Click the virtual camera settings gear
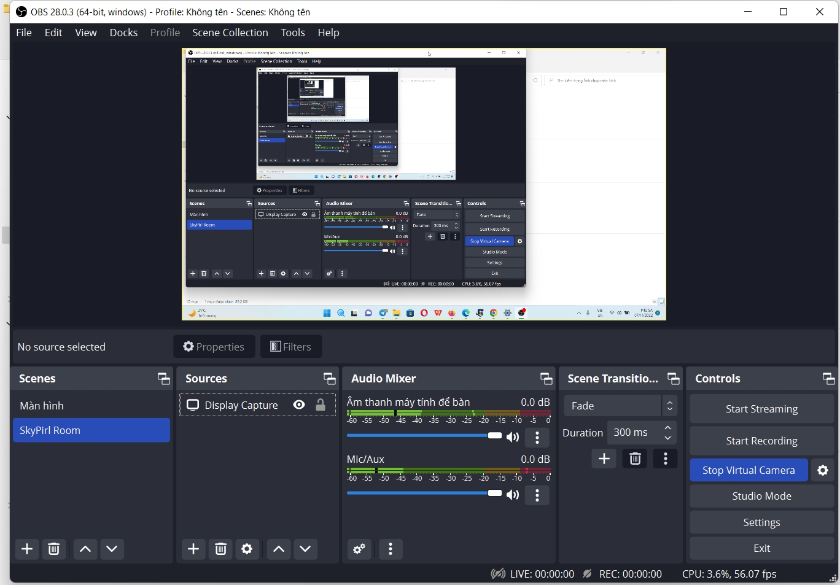Viewport: 840px width, 585px height. pyautogui.click(x=823, y=470)
